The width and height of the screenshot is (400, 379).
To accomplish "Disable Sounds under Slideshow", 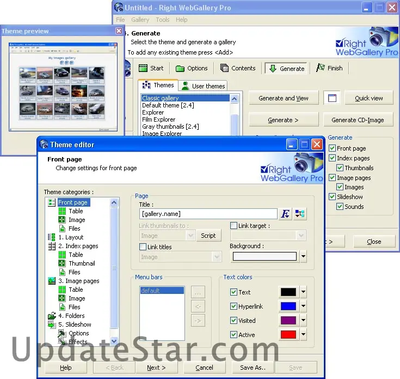I will click(x=340, y=206).
